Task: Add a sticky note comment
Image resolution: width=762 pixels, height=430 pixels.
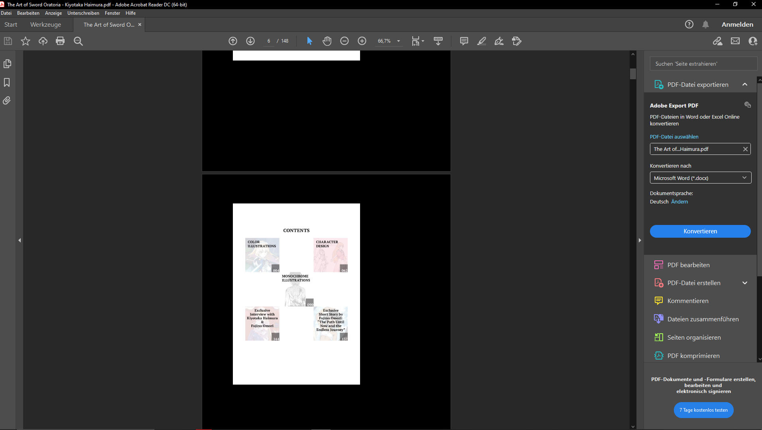Action: click(x=464, y=41)
